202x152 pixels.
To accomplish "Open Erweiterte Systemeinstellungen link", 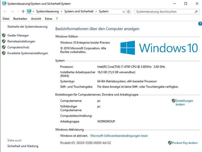I will (x=28, y=53).
